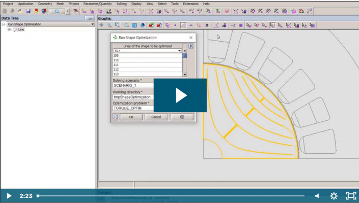Click the zoom region icon in Graphic toolbar
The width and height of the screenshot is (359, 203).
118,25
